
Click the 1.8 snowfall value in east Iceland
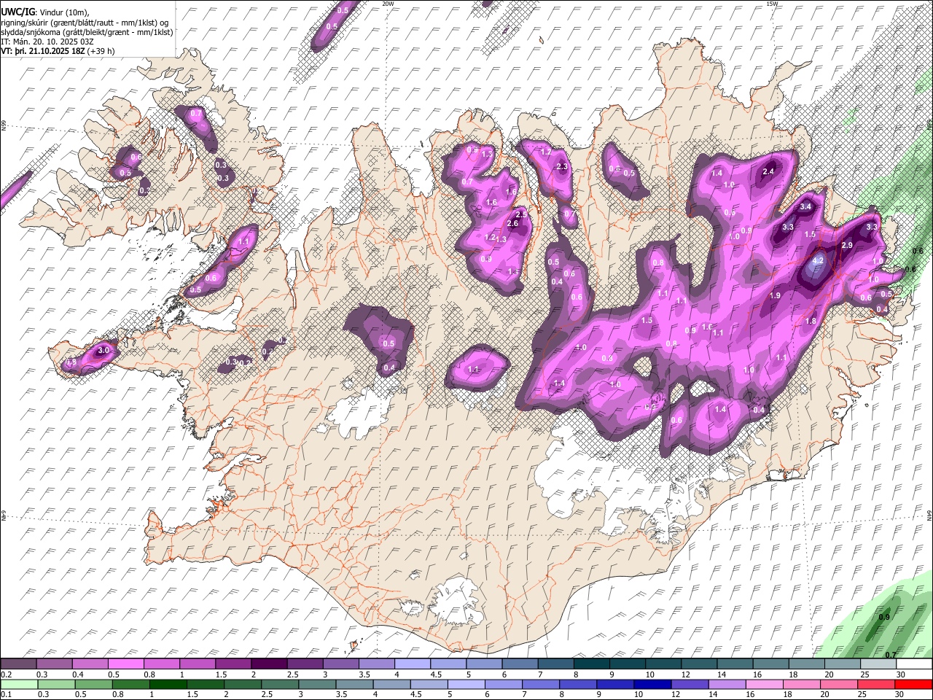[810, 321]
